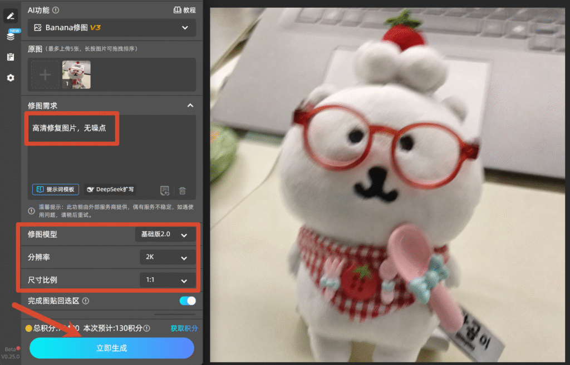Image resolution: width=570 pixels, height=365 pixels.
Task: Select the pencil edit icon in sidebar
Action: pyautogui.click(x=11, y=16)
